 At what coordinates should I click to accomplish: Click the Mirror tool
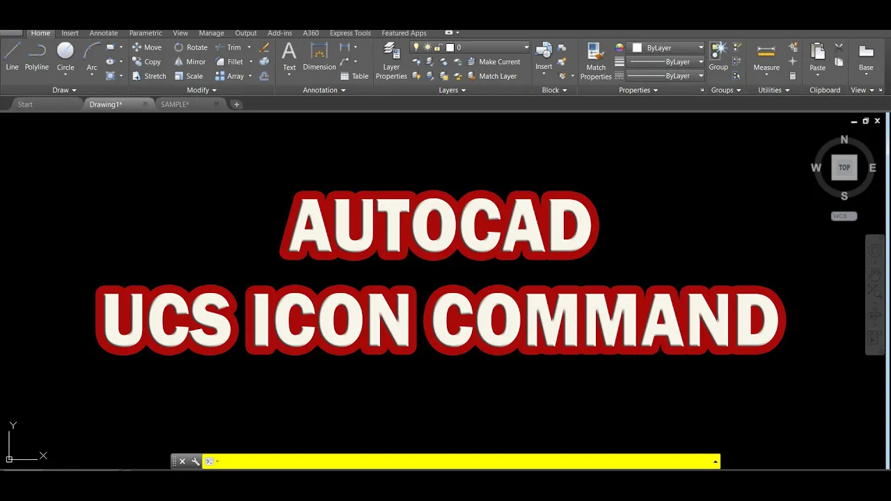(x=190, y=62)
